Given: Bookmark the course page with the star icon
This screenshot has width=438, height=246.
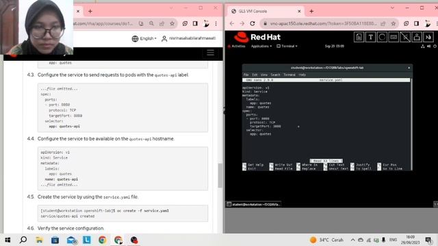Looking at the screenshot, I should point(172,24).
